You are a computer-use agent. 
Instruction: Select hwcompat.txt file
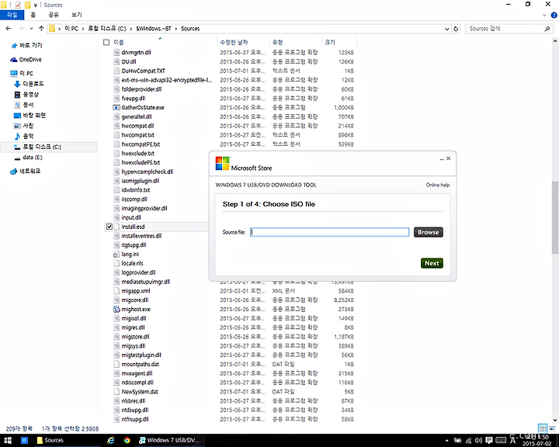(137, 135)
